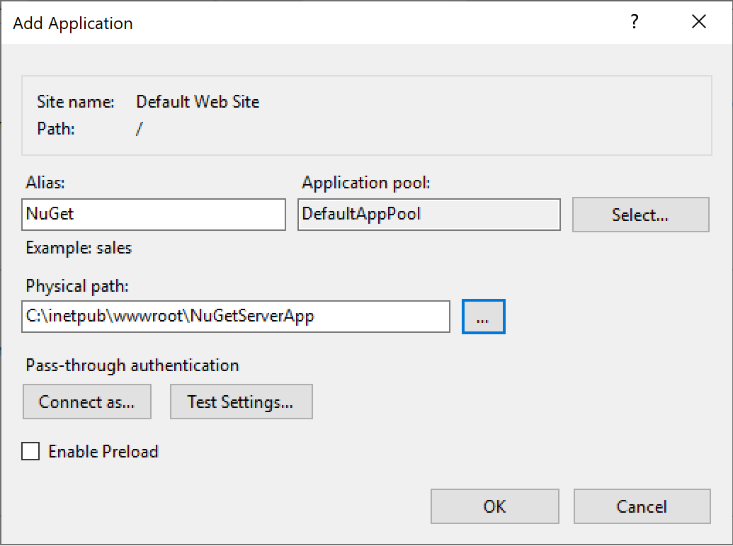Click the Physical path input field

click(x=236, y=317)
